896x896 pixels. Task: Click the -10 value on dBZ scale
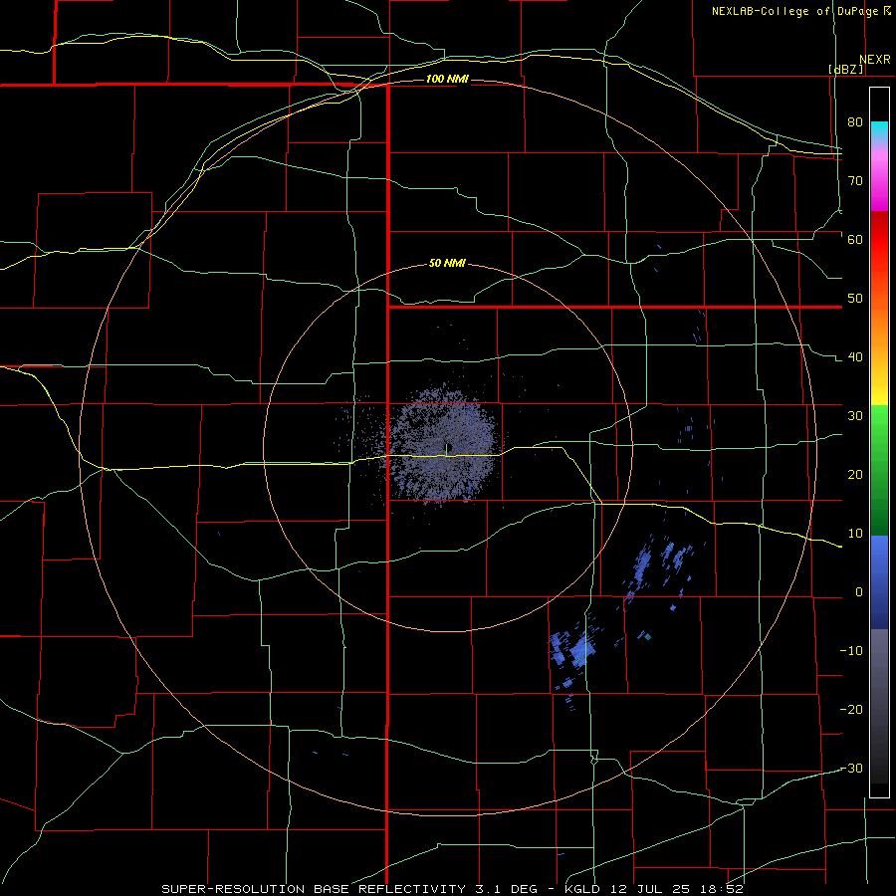(x=851, y=651)
